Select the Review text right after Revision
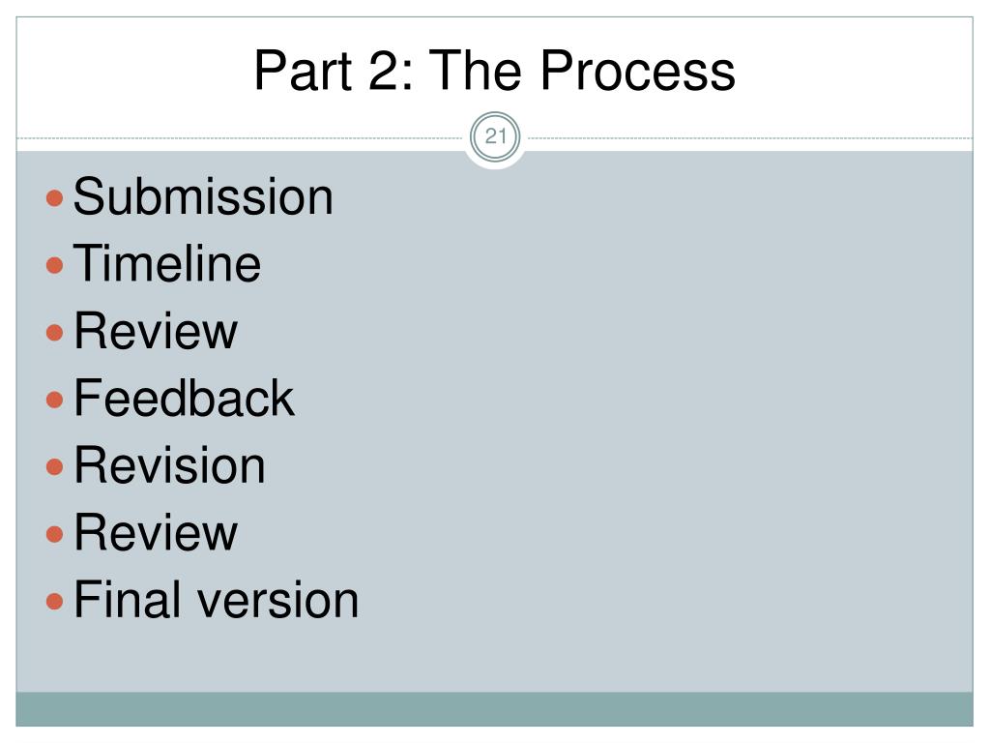 pyautogui.click(x=156, y=533)
